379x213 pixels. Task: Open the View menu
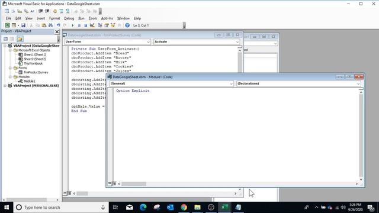[29, 18]
